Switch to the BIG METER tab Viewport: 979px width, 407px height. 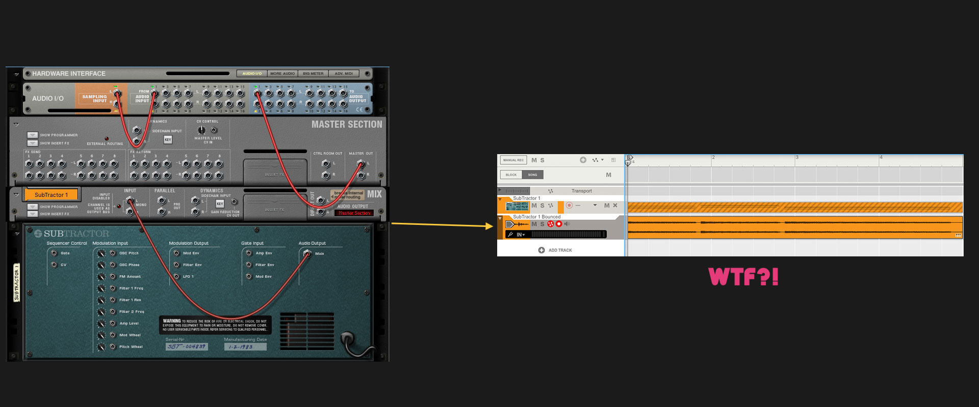[313, 73]
